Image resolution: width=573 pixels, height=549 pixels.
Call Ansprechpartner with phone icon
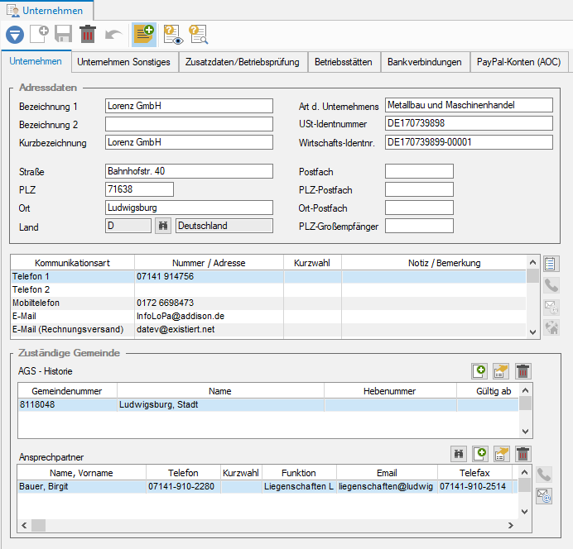[x=544, y=475]
